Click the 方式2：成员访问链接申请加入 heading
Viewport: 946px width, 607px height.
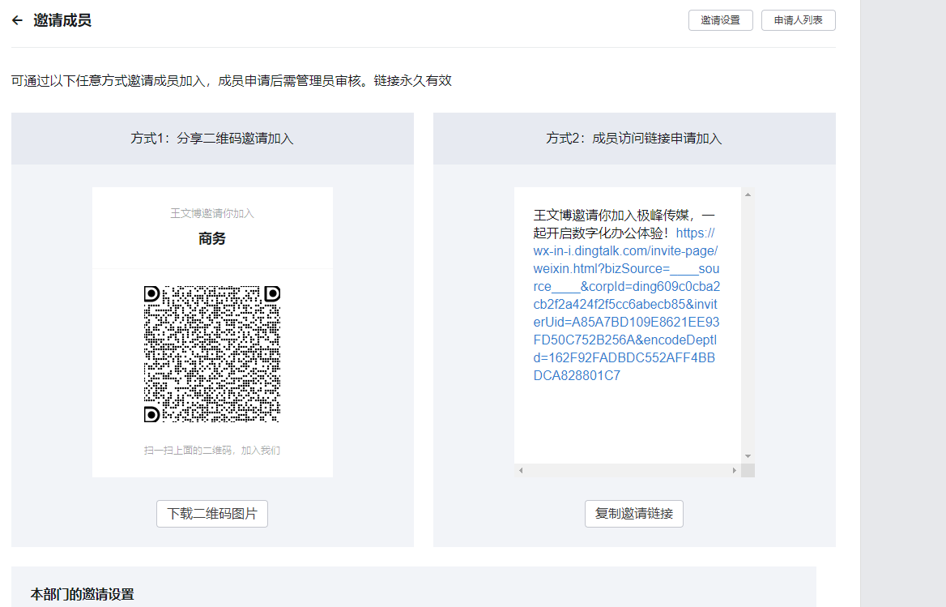[x=634, y=138]
